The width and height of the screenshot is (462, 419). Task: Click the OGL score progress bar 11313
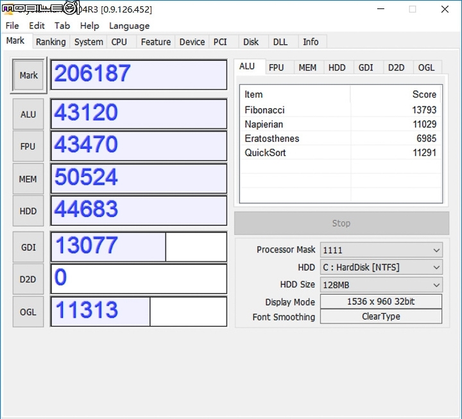[x=139, y=312]
